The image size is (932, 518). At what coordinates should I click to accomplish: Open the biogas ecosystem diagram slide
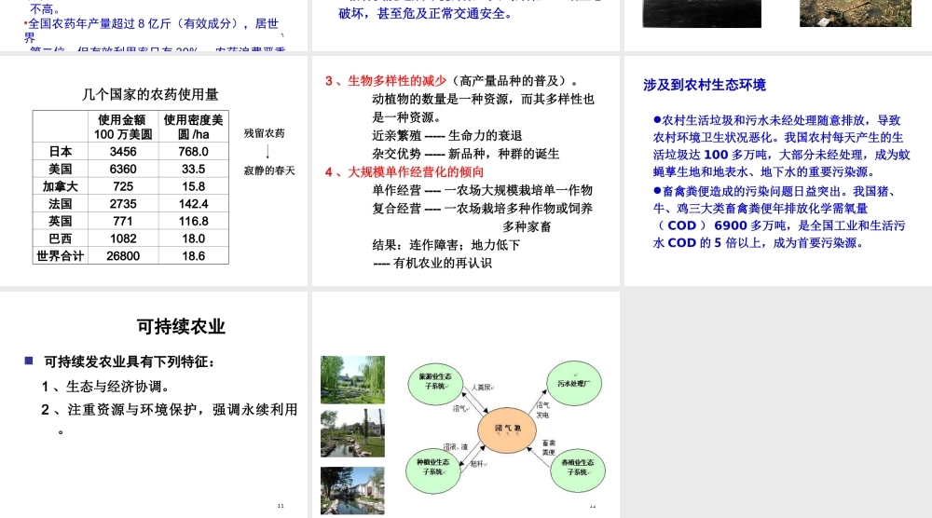pyautogui.click(x=466, y=404)
